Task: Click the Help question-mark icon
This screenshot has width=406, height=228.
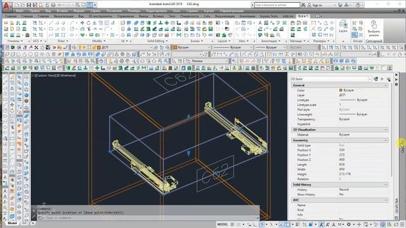Action: pos(358,5)
